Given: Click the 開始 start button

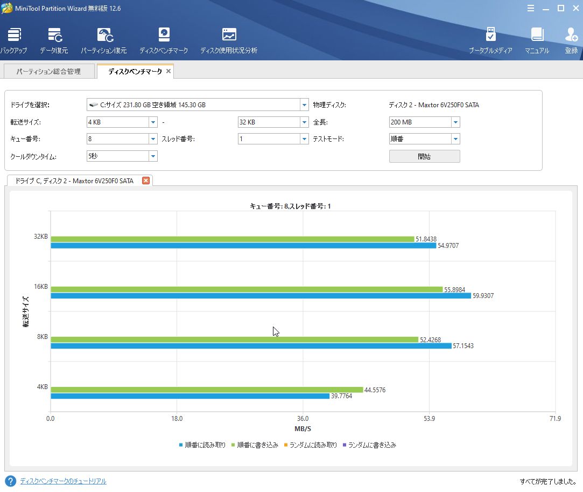Looking at the screenshot, I should (425, 156).
